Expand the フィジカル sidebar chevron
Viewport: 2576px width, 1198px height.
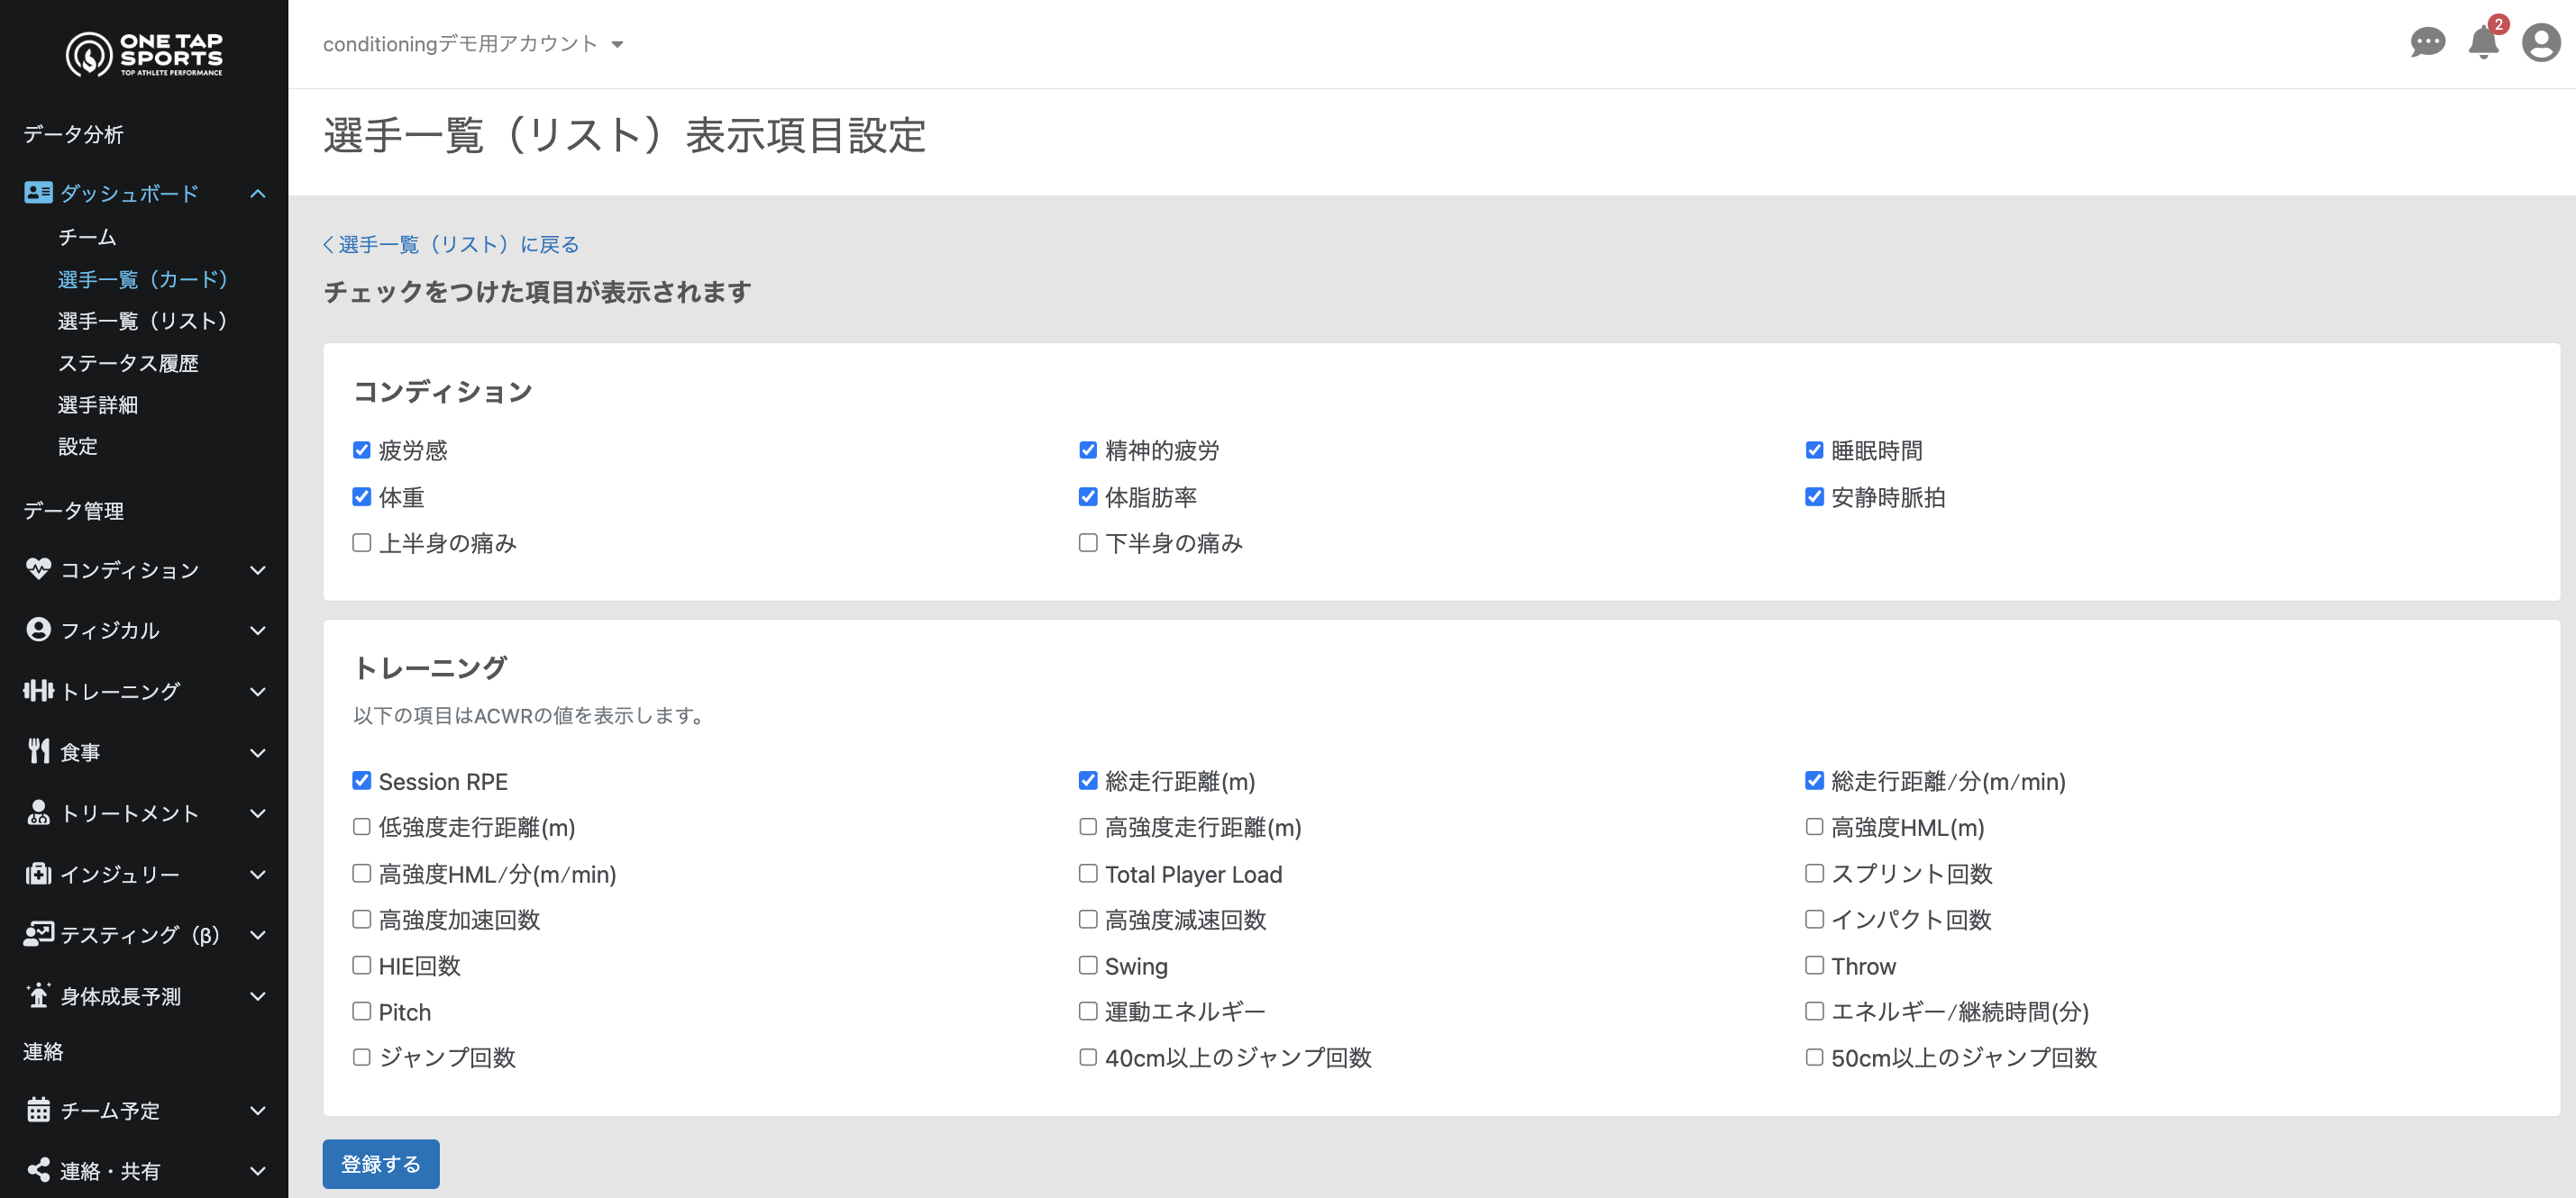click(258, 631)
